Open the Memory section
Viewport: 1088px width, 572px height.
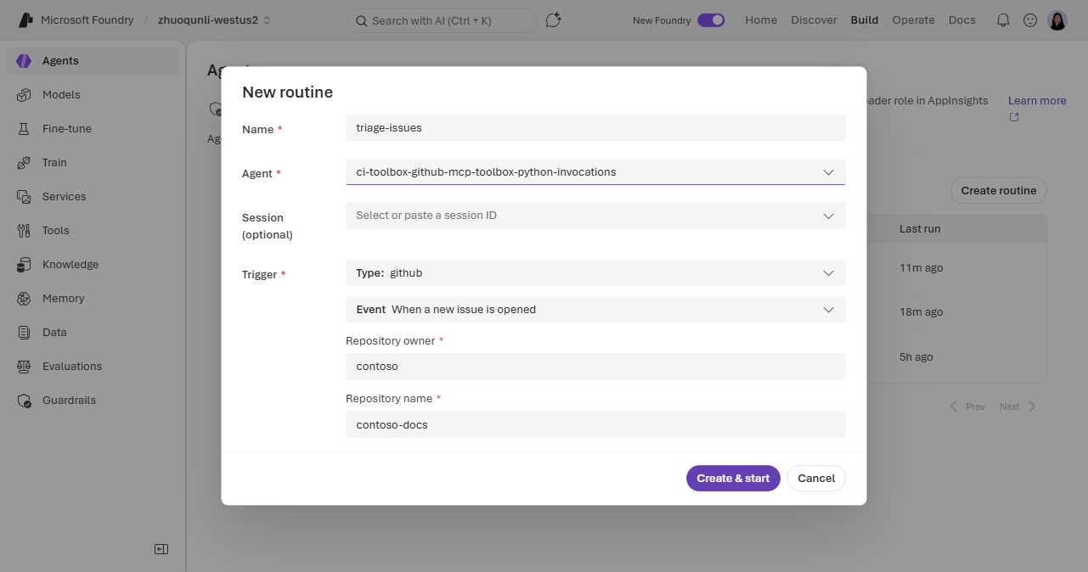(93, 299)
